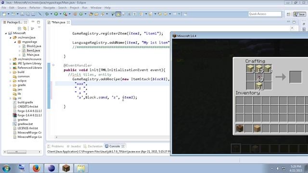Toggle Show Whitespace Characters toolbar button
The width and height of the screenshot is (308, 173).
(x=135, y=14)
